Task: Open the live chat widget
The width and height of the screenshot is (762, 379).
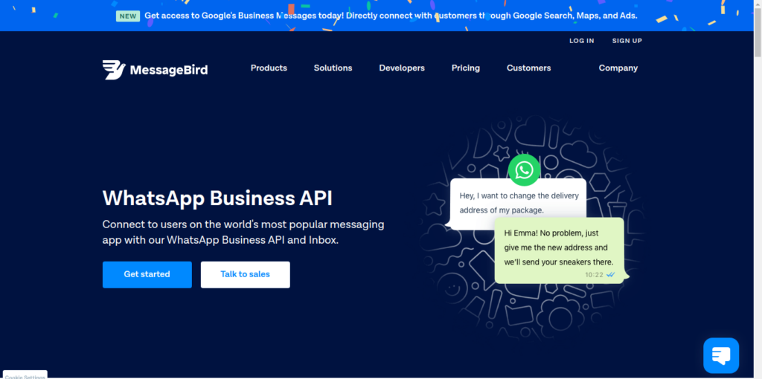Action: [720, 355]
